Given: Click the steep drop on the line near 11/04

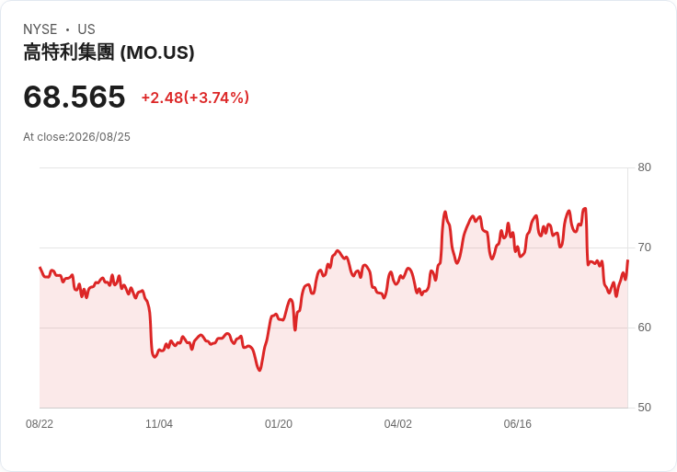Looking at the screenshot, I should point(151,328).
